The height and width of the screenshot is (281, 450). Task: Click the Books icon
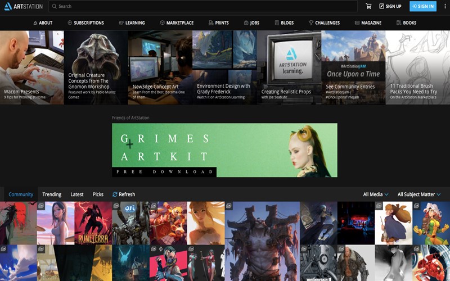tap(399, 22)
